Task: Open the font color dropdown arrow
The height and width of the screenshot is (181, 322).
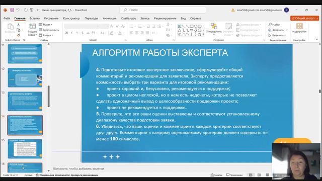Action: [124, 33]
